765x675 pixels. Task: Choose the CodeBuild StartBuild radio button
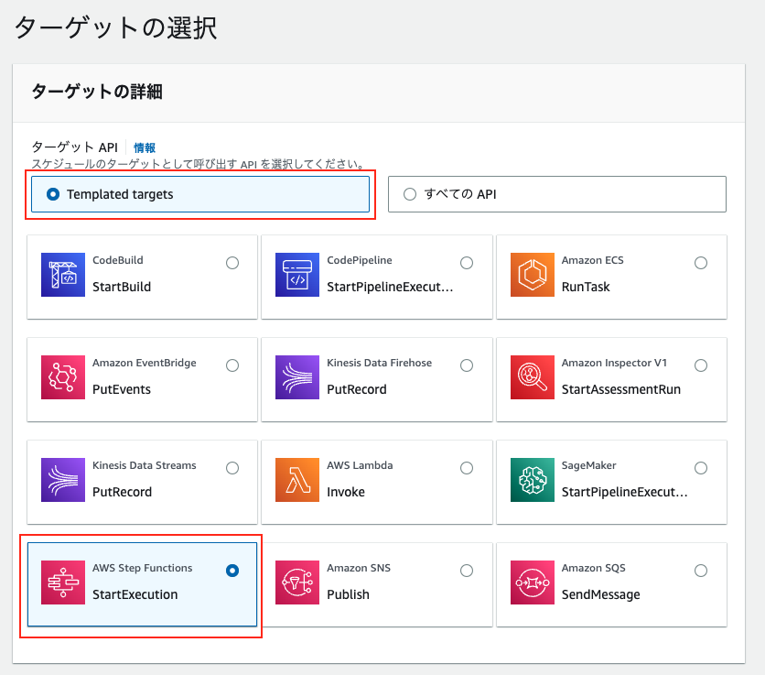click(232, 263)
